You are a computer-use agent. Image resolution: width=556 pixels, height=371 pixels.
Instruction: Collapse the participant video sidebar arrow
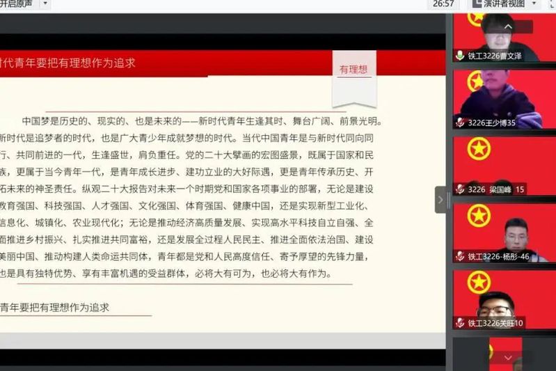click(440, 200)
